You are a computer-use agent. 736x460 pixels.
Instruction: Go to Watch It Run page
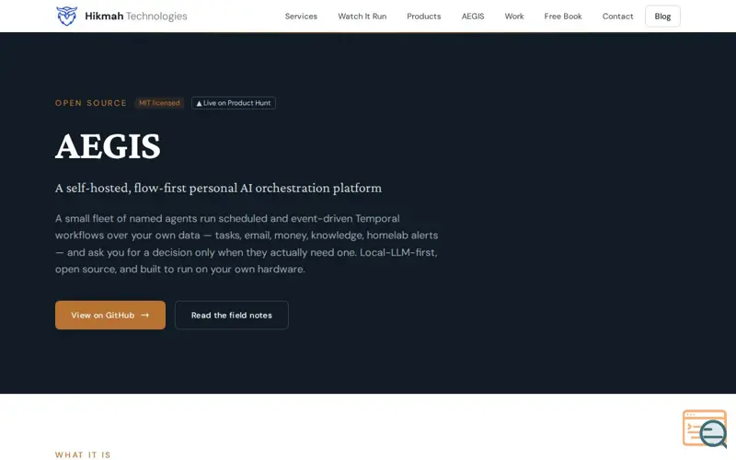[362, 16]
